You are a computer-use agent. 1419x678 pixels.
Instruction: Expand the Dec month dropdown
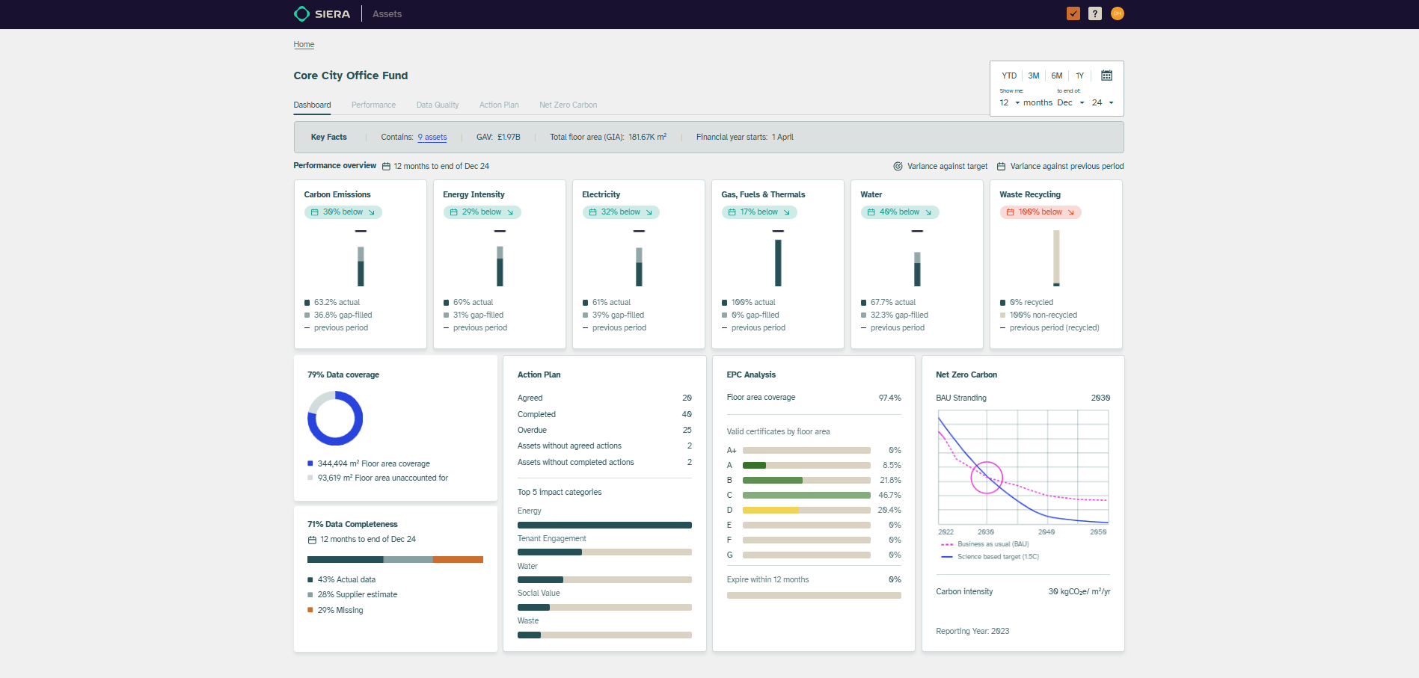1070,103
